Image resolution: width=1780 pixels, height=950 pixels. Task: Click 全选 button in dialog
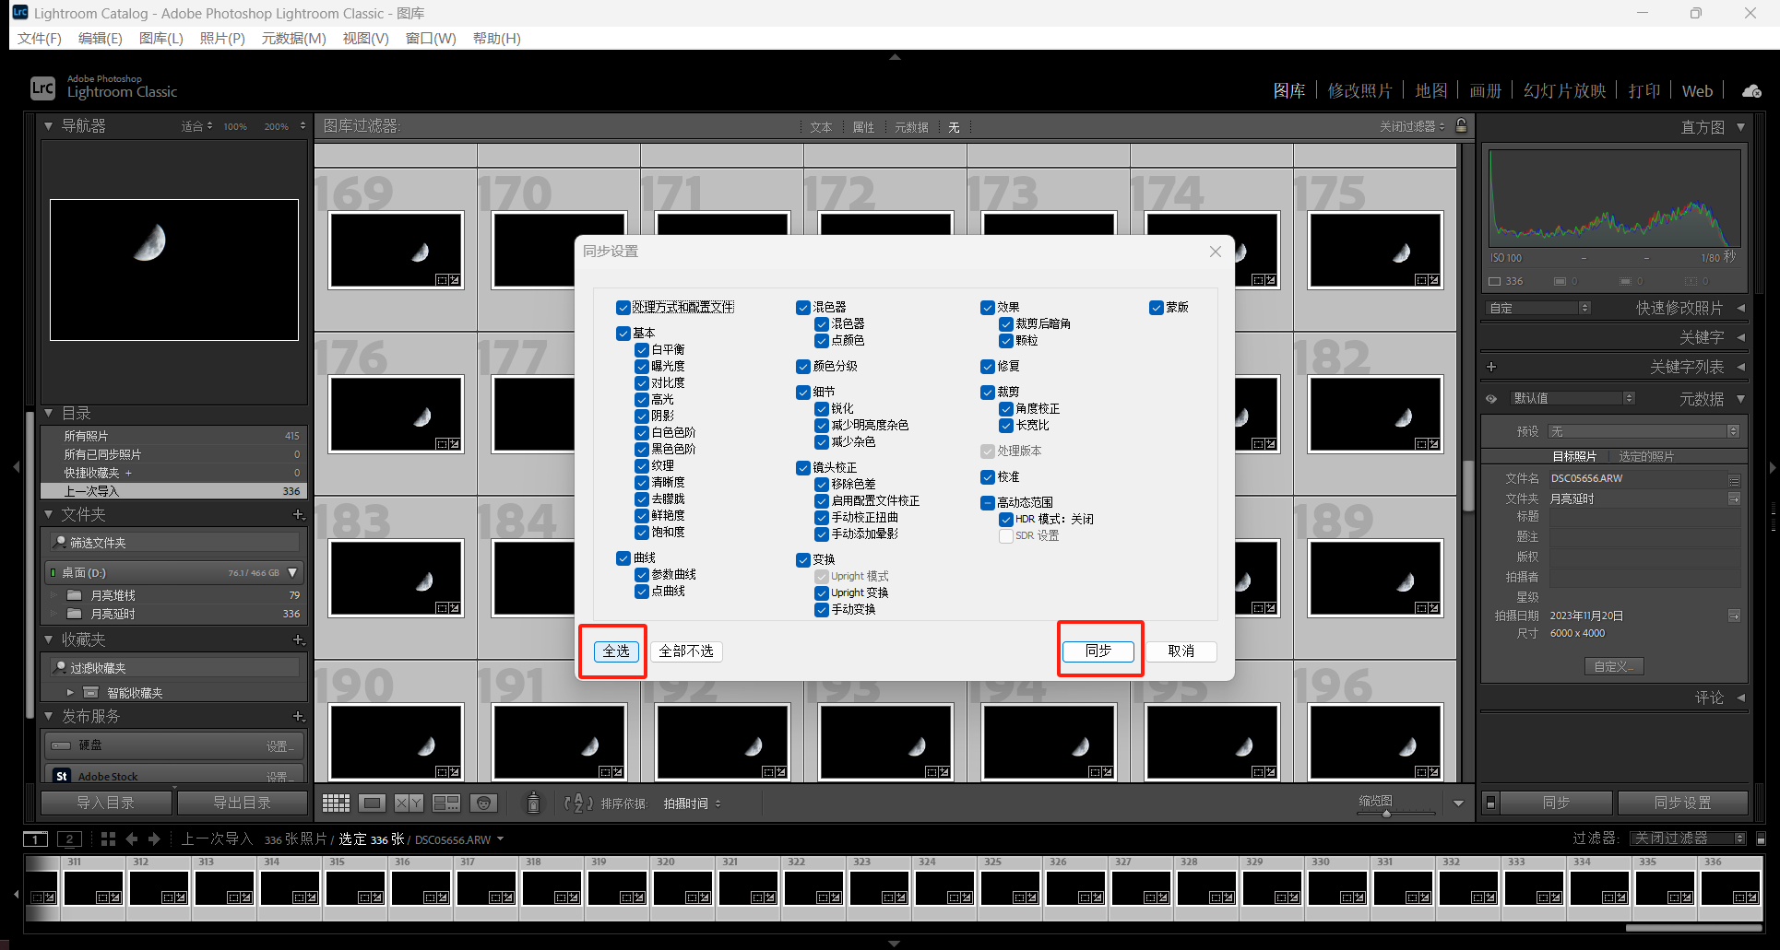point(615,651)
